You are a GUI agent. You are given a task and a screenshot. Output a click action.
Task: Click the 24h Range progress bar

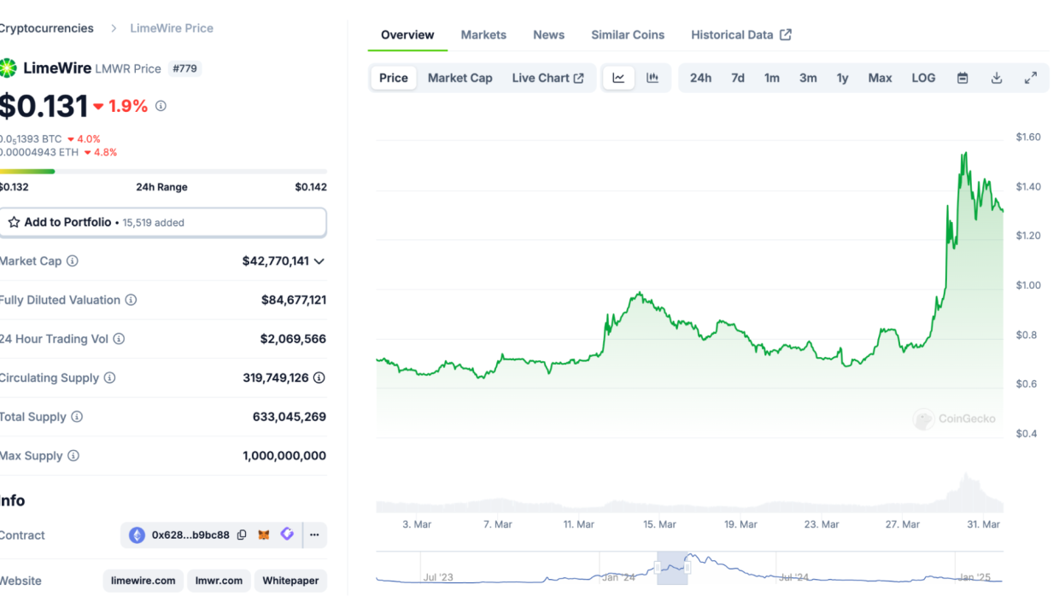162,172
